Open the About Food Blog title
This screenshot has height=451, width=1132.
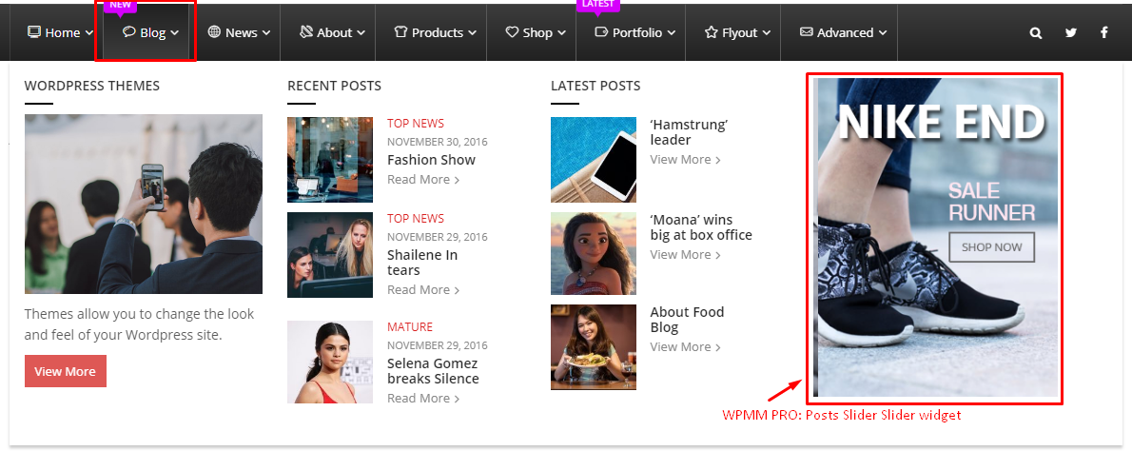pyautogui.click(x=687, y=320)
